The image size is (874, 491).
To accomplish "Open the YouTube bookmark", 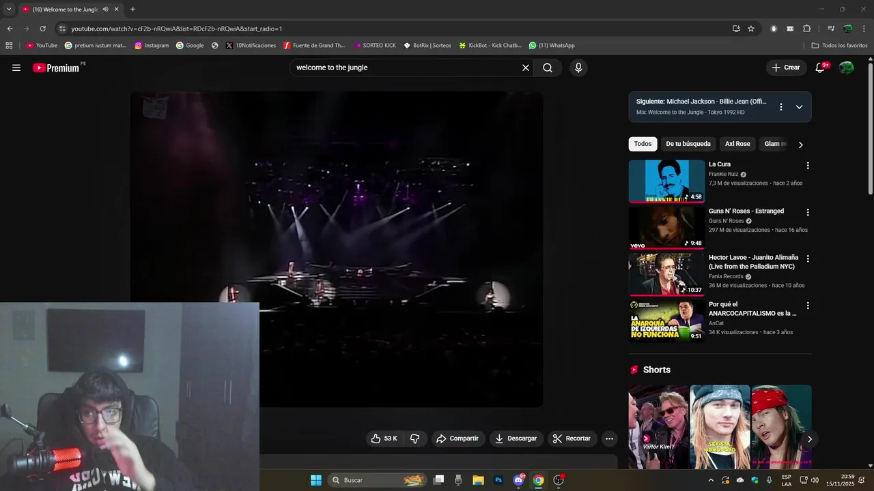I will pos(42,46).
